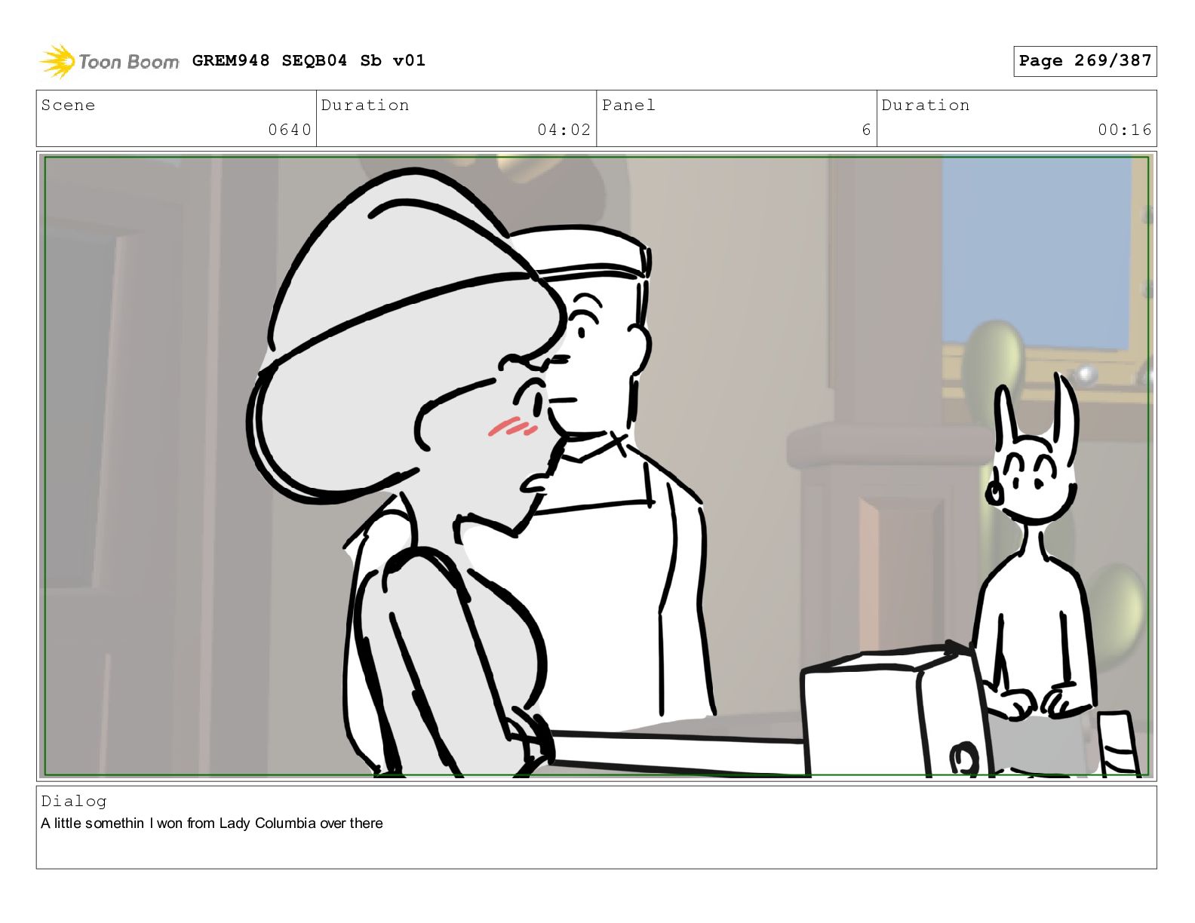
Task: Select scene duration value 04:02
Action: [564, 130]
